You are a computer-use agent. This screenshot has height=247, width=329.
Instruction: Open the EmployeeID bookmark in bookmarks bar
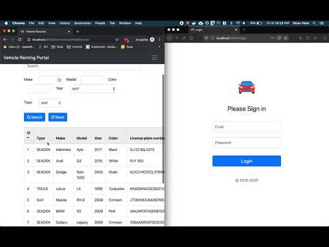(x=101, y=47)
